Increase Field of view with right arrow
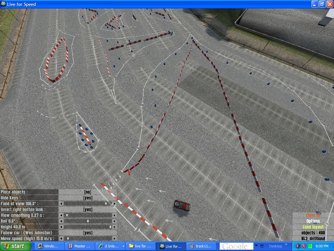Image resolution: width=334 pixels, height=251 pixels. tap(114, 204)
